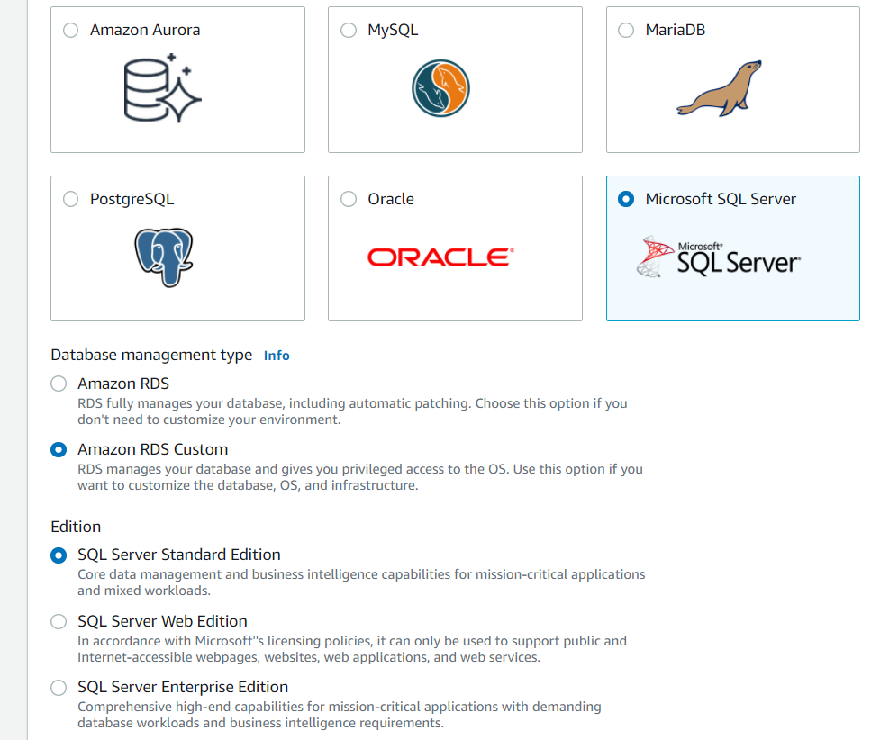This screenshot has width=880, height=740.
Task: Choose the PostgreSQL radio button
Action: [71, 200]
